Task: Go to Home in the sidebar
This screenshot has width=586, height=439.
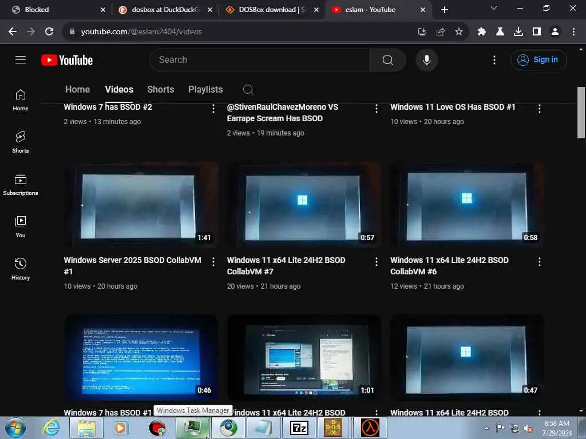Action: [x=21, y=100]
